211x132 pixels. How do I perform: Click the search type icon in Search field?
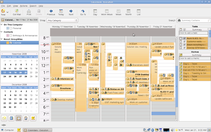coord(179,20)
